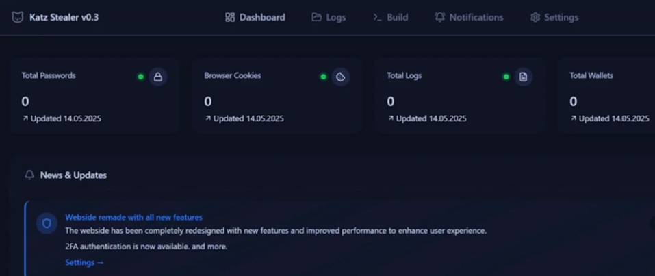
Task: Click the Katz Stealer v0.3 title text
Action: coord(64,17)
